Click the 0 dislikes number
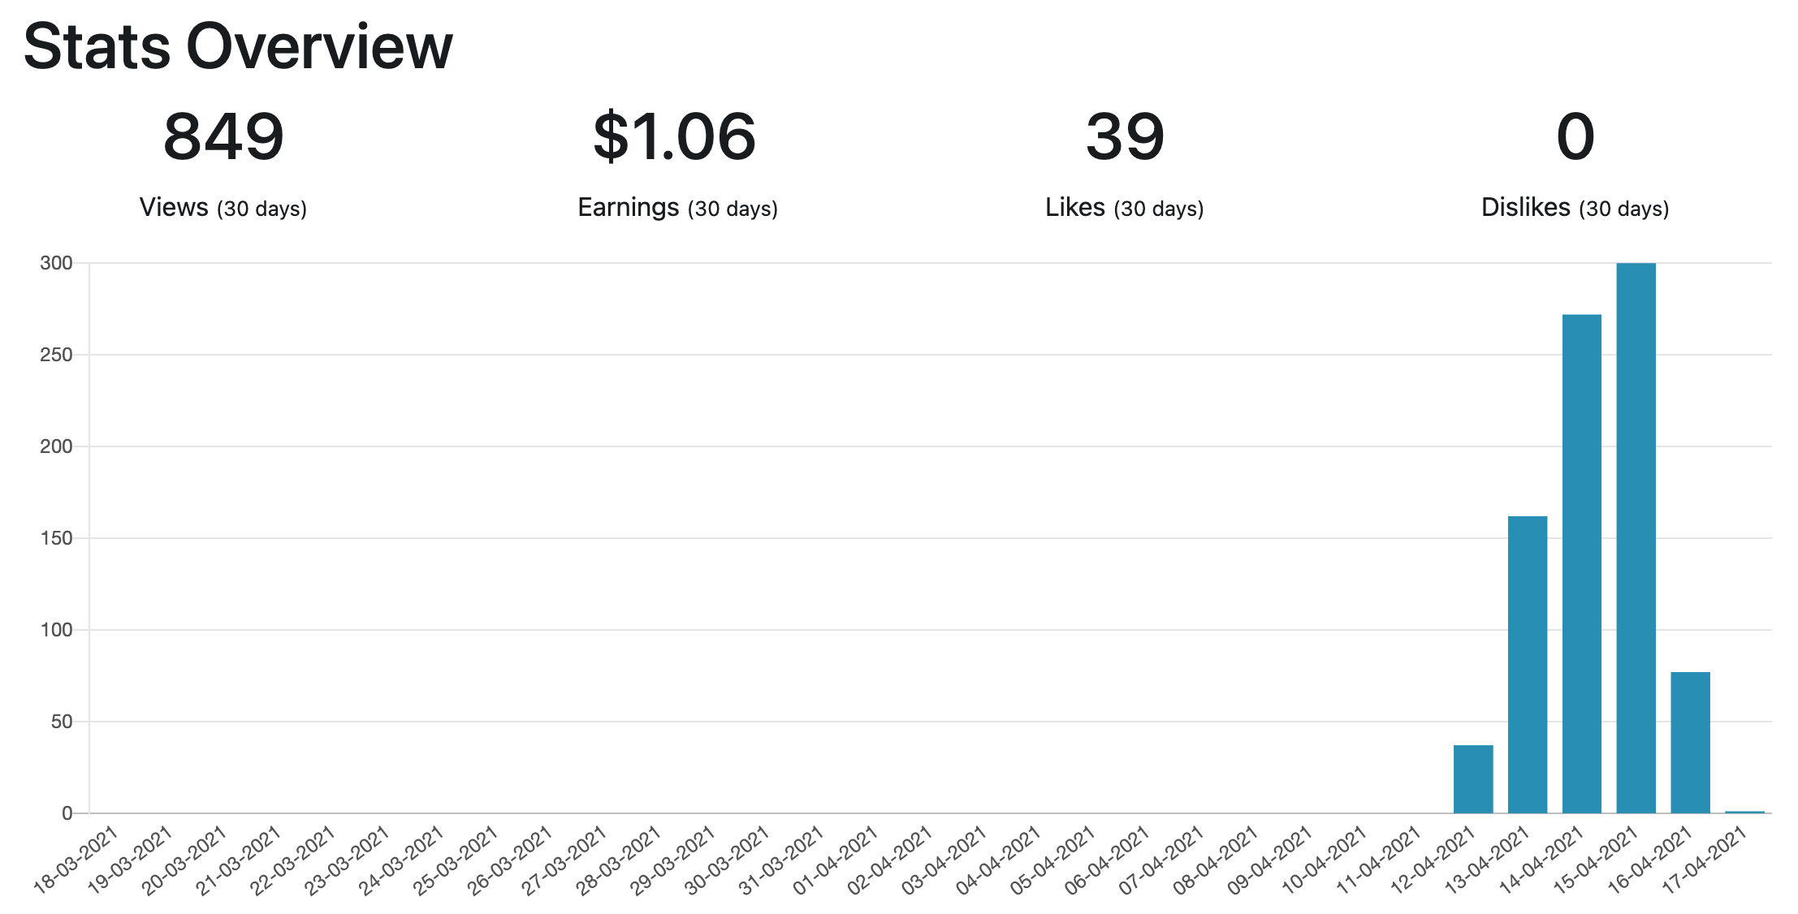This screenshot has width=1798, height=914. coord(1575,136)
